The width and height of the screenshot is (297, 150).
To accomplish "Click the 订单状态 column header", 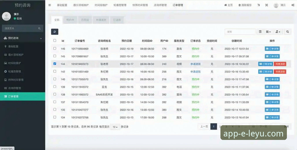I will pos(196,41).
